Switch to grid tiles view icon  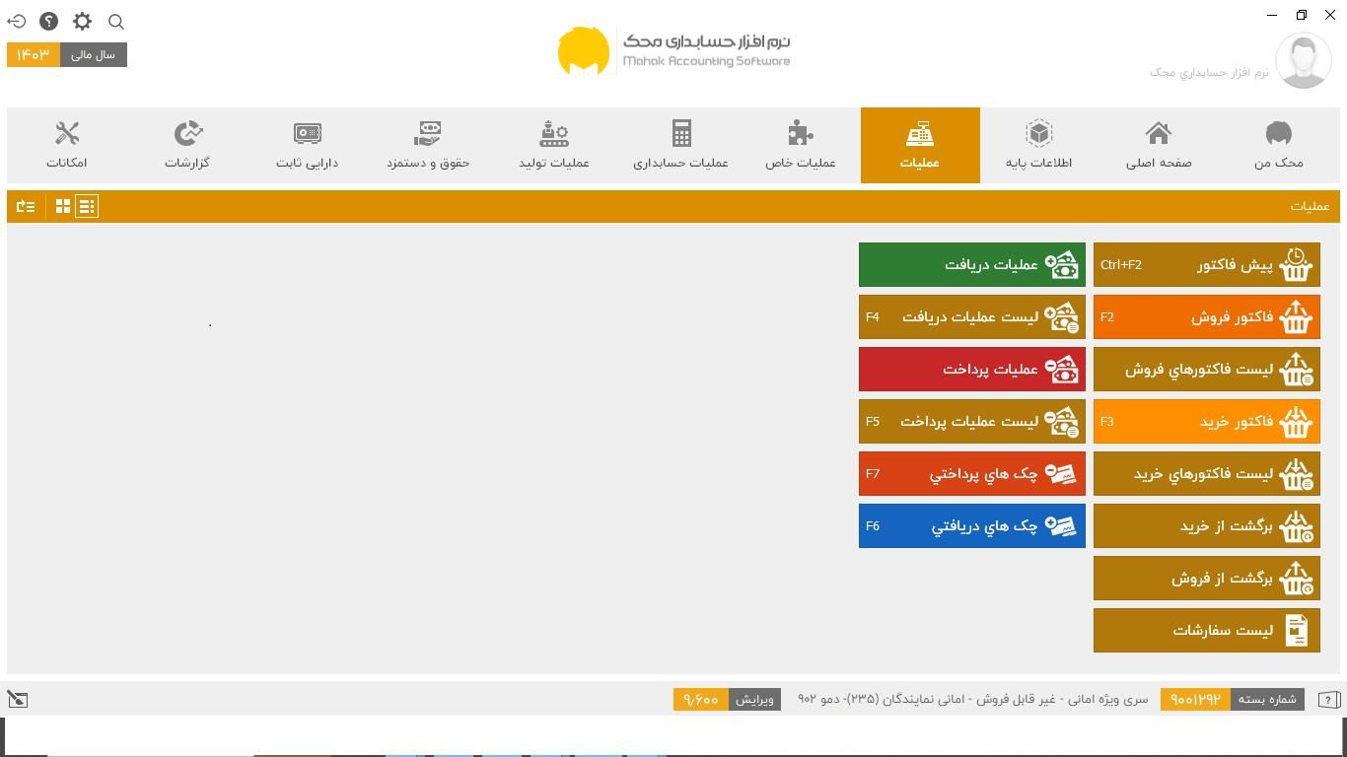[x=63, y=206]
